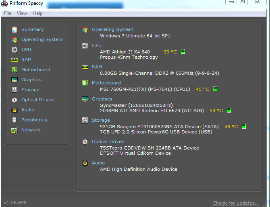270x207 pixels.
Task: Click text TSSTcorp CDDVDW SH-224BB ATA Device
Action: coord(150,148)
